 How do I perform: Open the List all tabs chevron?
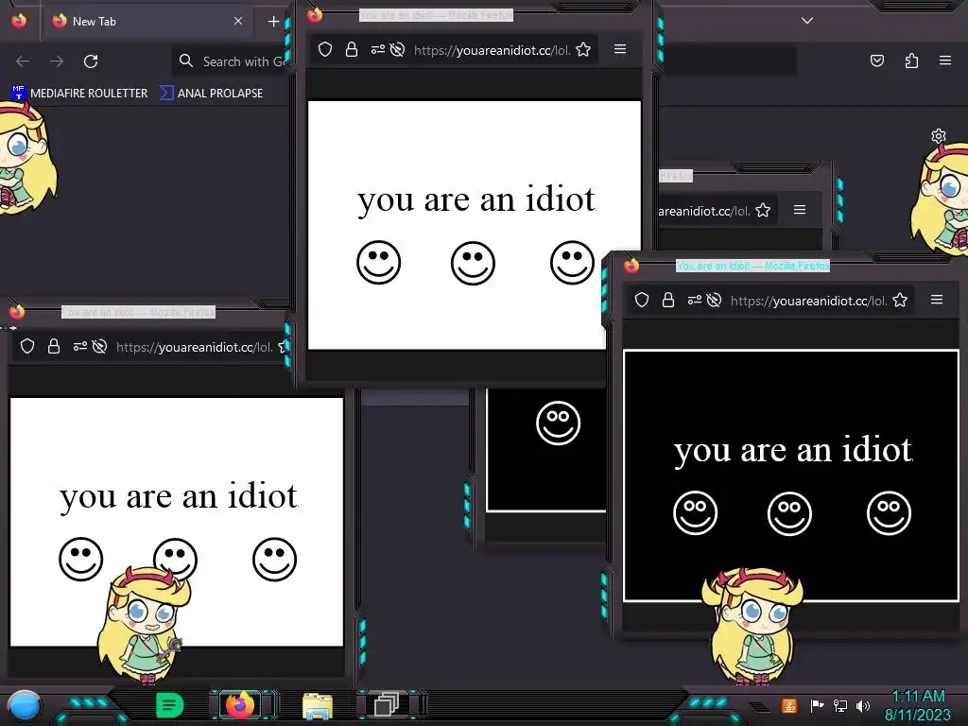(x=807, y=21)
